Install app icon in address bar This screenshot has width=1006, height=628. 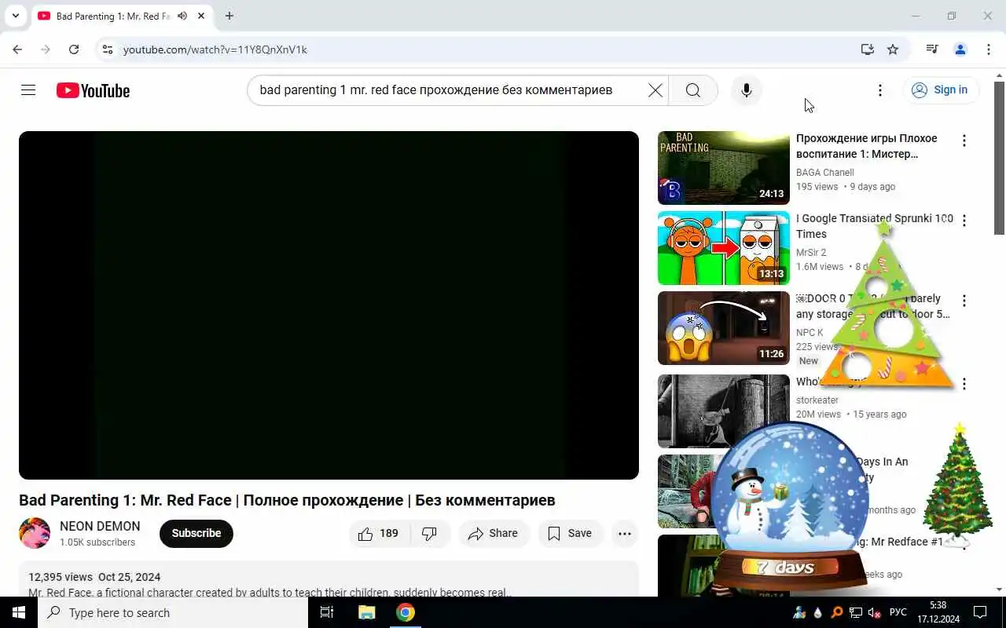pos(868,49)
